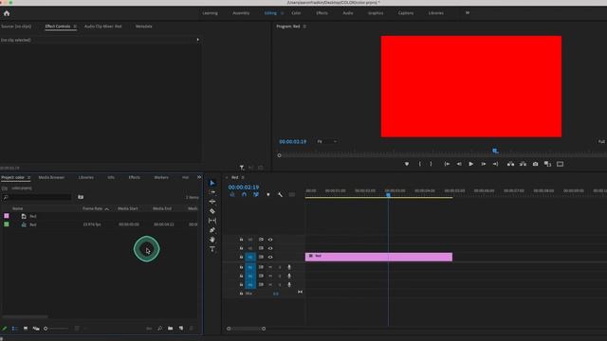Step forward one frame
Viewport: 607px width, 341px height.
484,164
